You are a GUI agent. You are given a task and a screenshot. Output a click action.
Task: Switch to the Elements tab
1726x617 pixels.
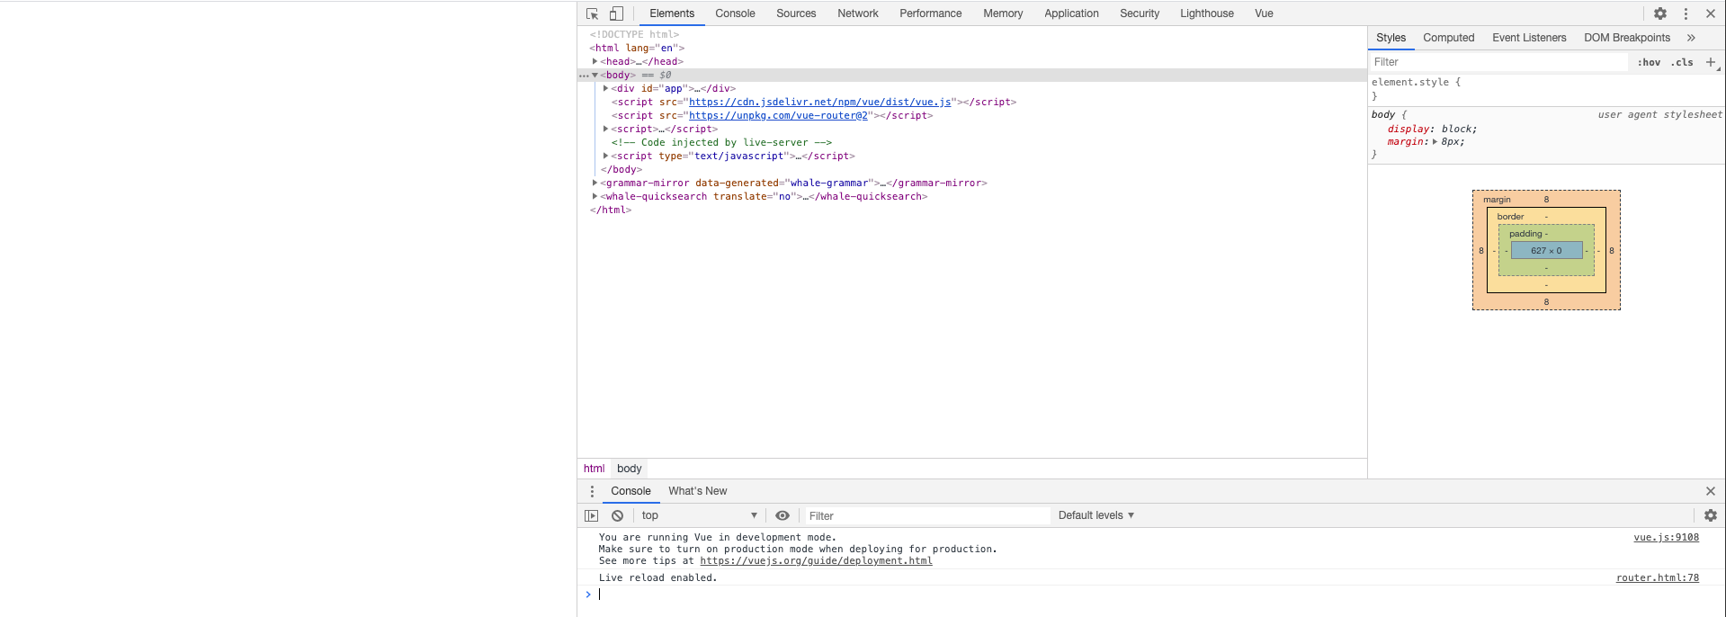click(x=672, y=13)
